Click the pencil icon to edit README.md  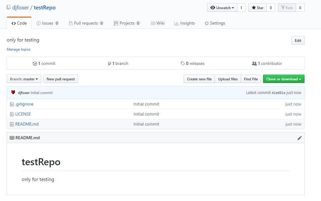pos(299,138)
